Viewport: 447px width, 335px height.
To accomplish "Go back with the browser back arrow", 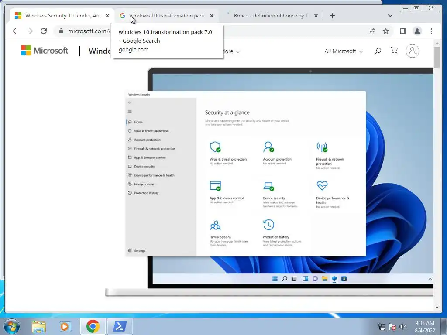I will pyautogui.click(x=16, y=31).
